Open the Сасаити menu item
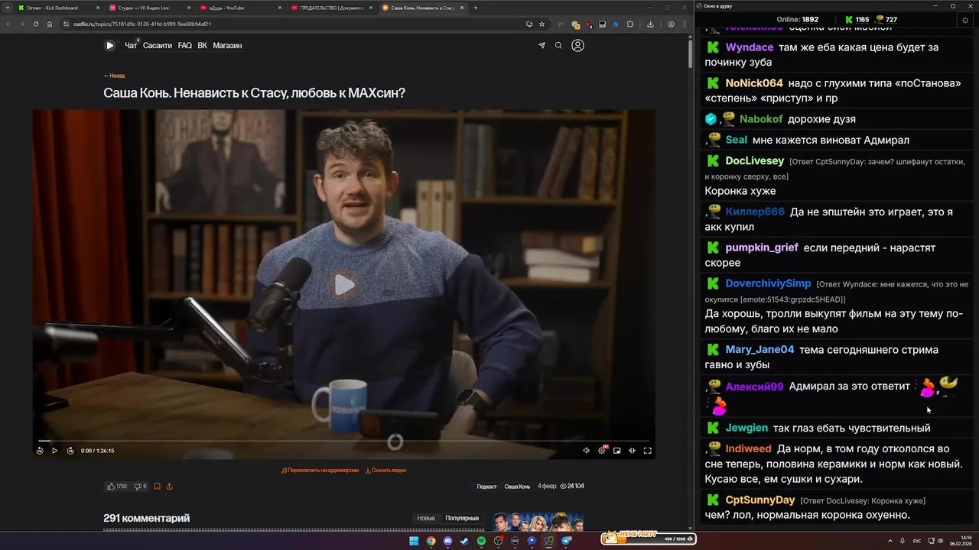The image size is (979, 550). click(158, 46)
